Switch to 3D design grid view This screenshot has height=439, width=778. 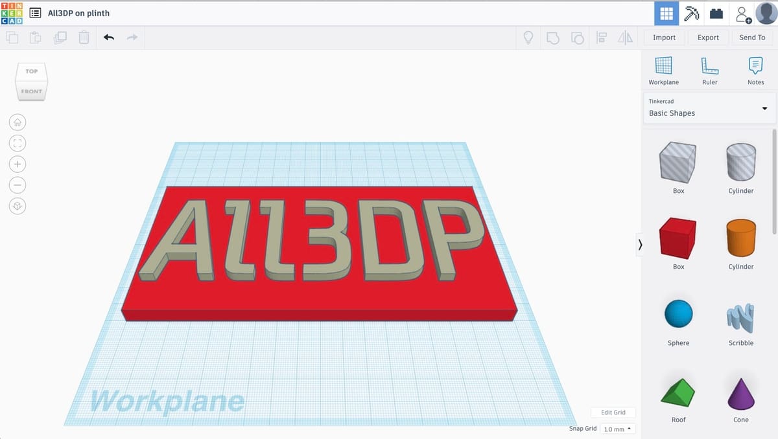point(666,14)
